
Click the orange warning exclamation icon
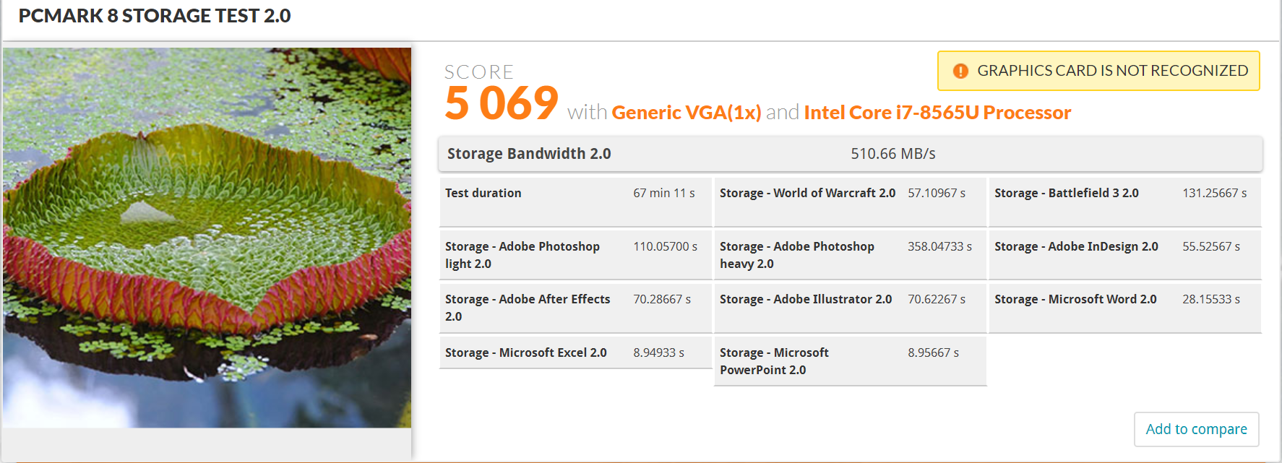(960, 71)
